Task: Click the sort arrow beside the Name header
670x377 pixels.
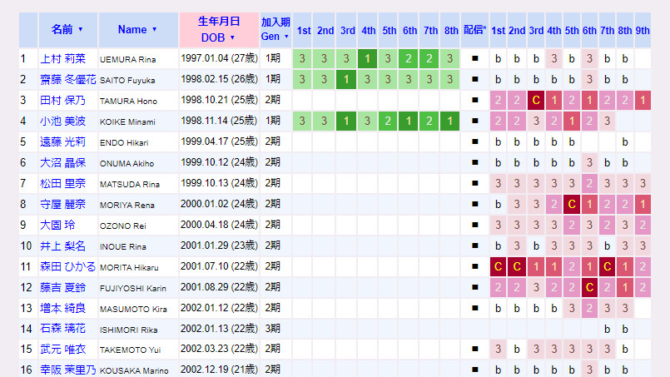Action: pyautogui.click(x=154, y=30)
